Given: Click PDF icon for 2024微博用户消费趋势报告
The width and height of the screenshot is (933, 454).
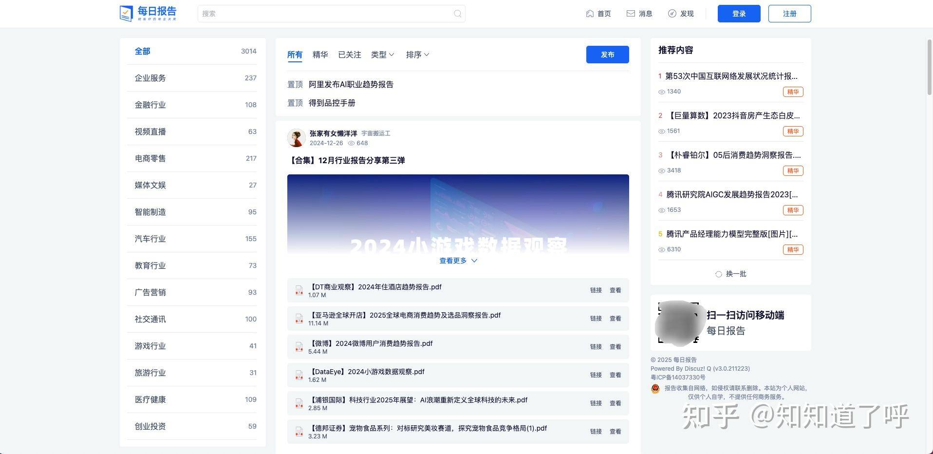Looking at the screenshot, I should point(299,347).
